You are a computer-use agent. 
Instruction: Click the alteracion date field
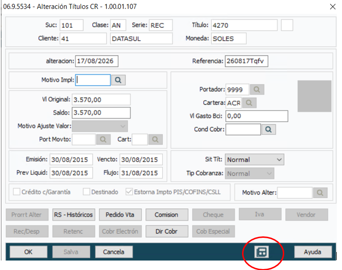(x=97, y=61)
